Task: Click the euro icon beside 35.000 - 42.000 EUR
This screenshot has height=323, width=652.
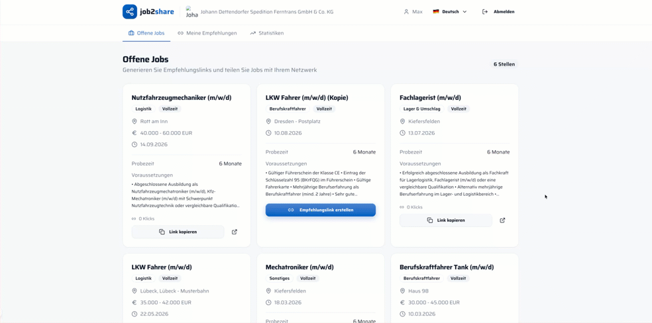Action: point(135,302)
